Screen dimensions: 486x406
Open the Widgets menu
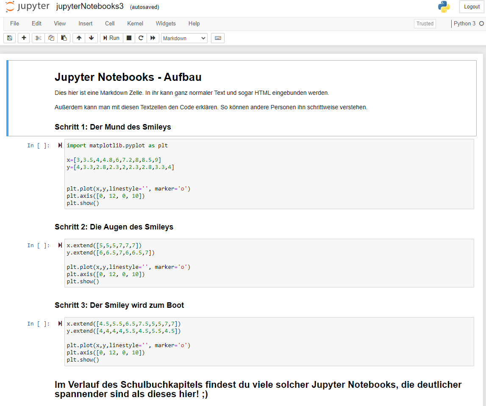166,24
